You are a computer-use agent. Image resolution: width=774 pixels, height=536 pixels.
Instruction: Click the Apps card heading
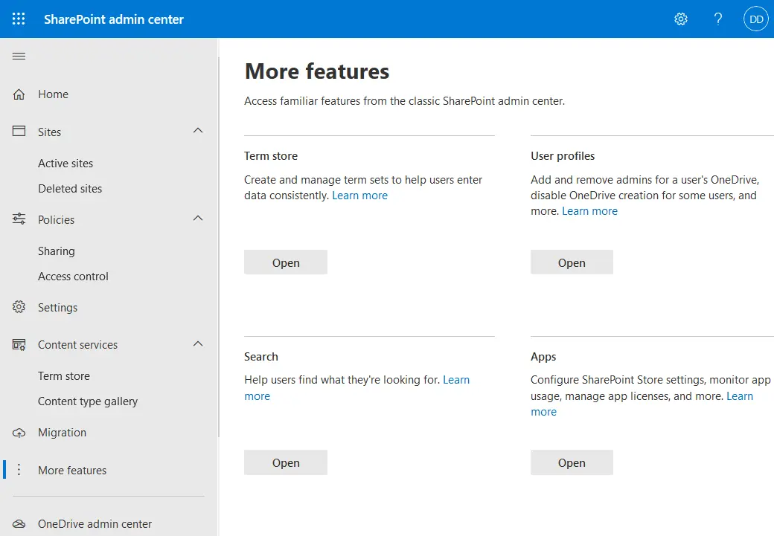point(543,357)
